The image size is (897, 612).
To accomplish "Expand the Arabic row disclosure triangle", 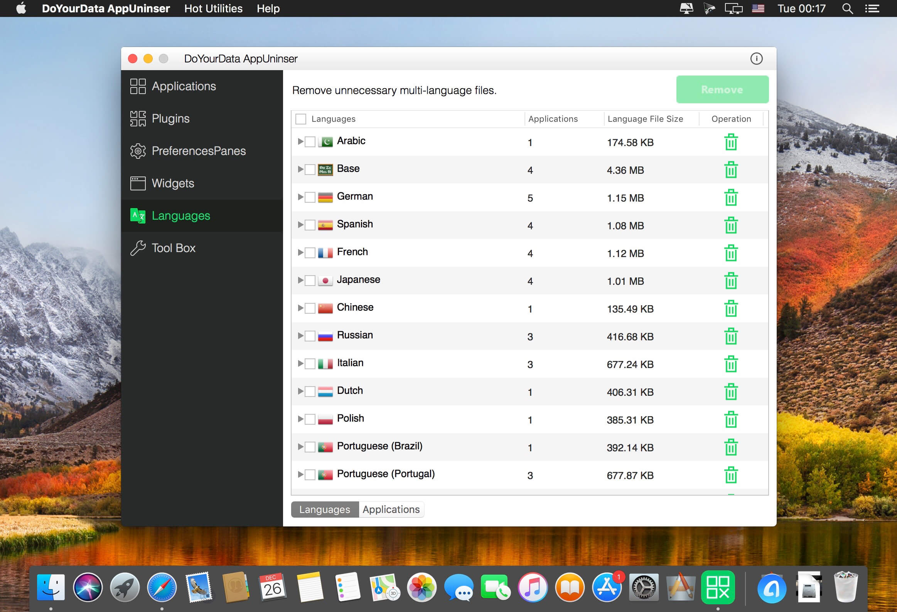I will [300, 141].
